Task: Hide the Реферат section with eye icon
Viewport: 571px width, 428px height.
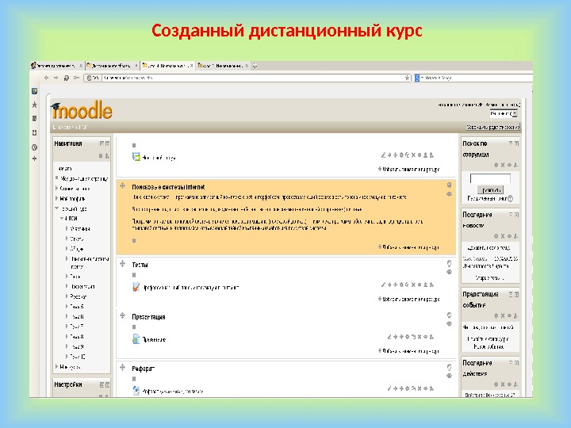Action: coord(450,376)
